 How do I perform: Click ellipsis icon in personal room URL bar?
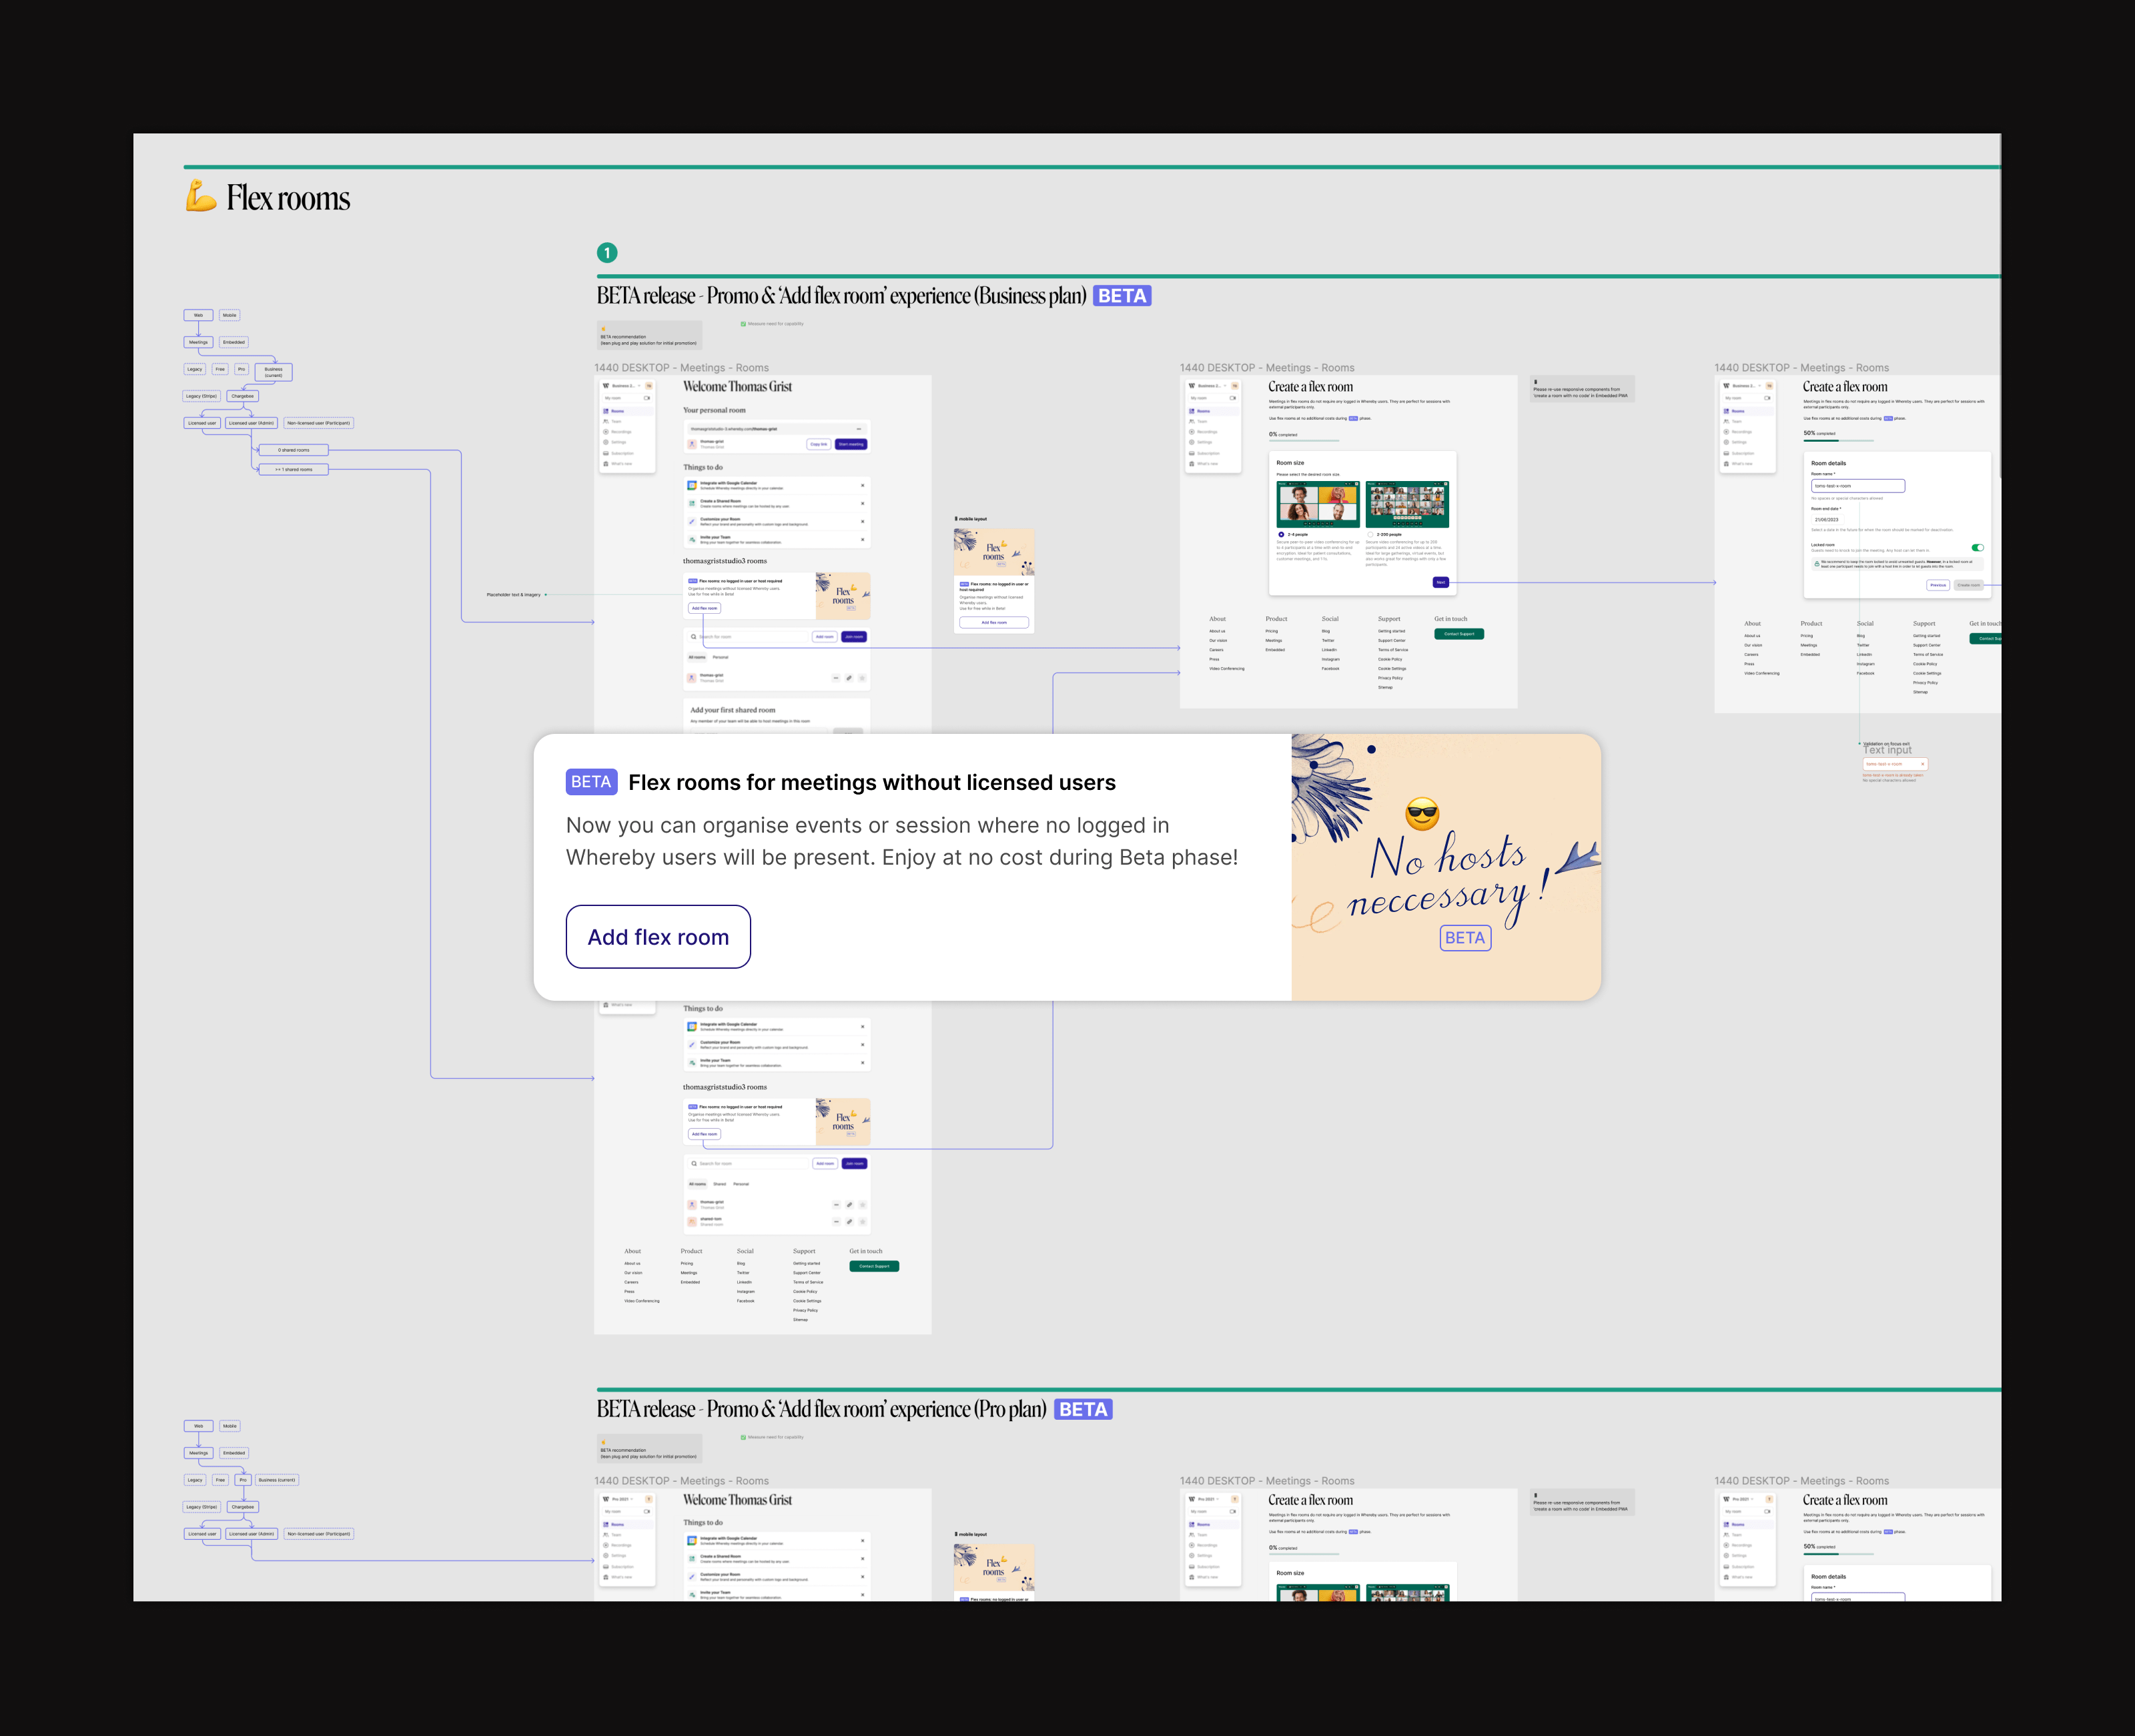click(x=859, y=429)
